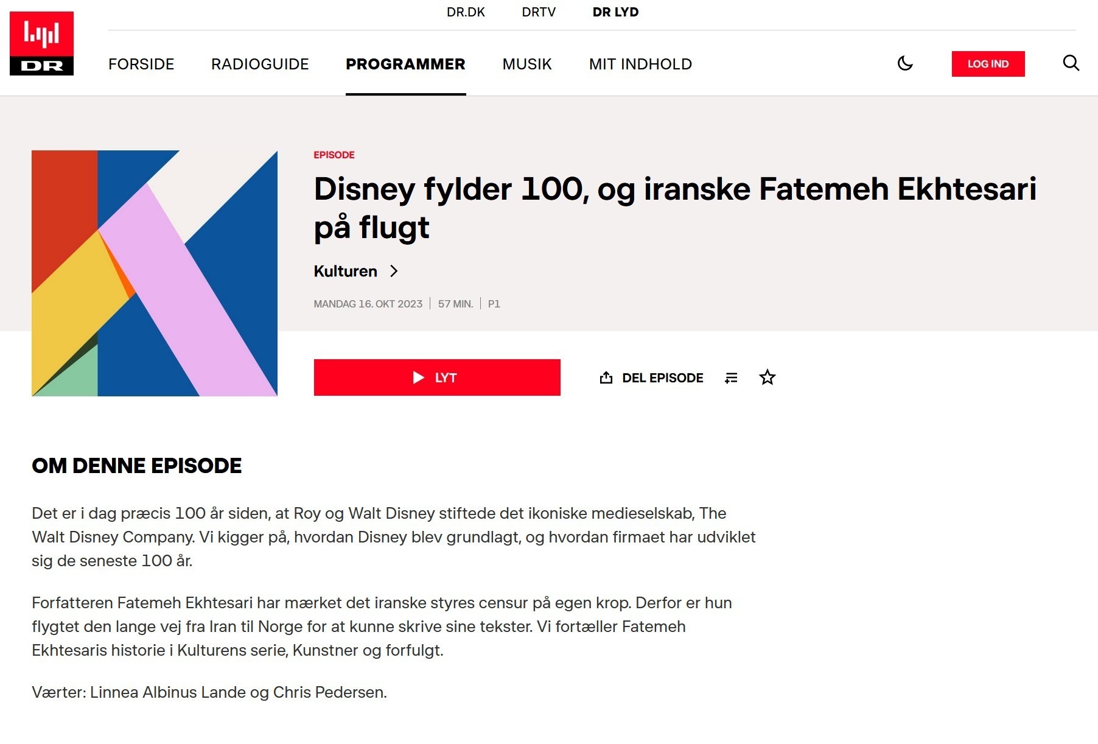Open the Kulturen program link
The height and width of the screenshot is (744, 1098).
click(x=345, y=271)
